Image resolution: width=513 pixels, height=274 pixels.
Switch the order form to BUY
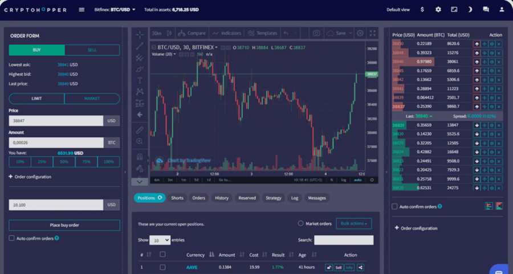[x=36, y=50]
